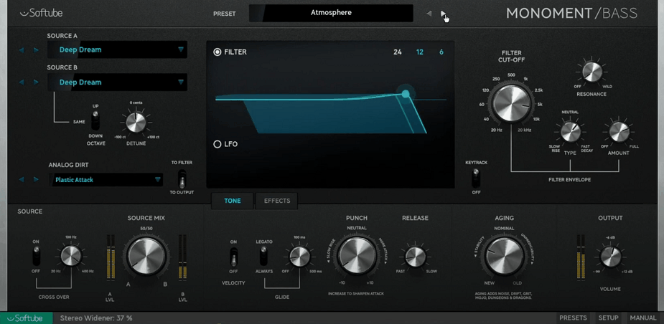This screenshot has width=664, height=324.
Task: Flip the Glide Legato/Always switch
Action: [x=264, y=256]
